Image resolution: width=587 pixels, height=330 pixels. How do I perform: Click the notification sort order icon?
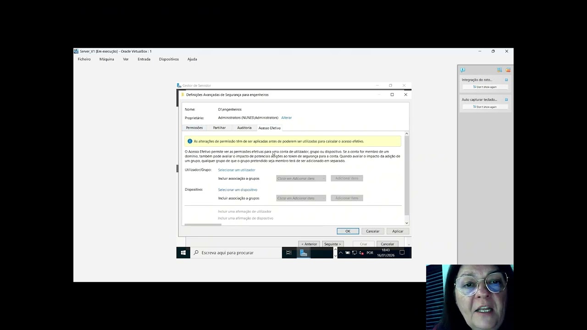[x=499, y=70]
